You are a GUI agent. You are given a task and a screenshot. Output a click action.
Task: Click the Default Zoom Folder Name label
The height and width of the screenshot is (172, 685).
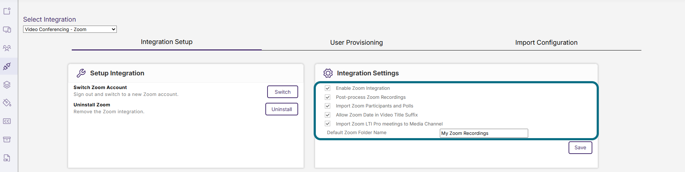coord(357,133)
